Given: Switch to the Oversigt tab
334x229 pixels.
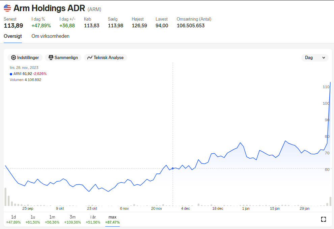Looking at the screenshot, I should tap(13, 36).
